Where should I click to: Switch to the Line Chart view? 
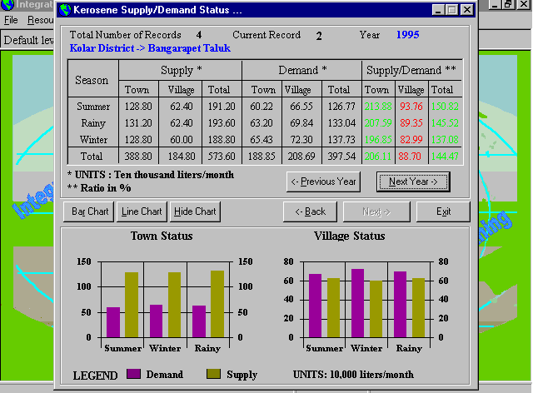pos(142,211)
